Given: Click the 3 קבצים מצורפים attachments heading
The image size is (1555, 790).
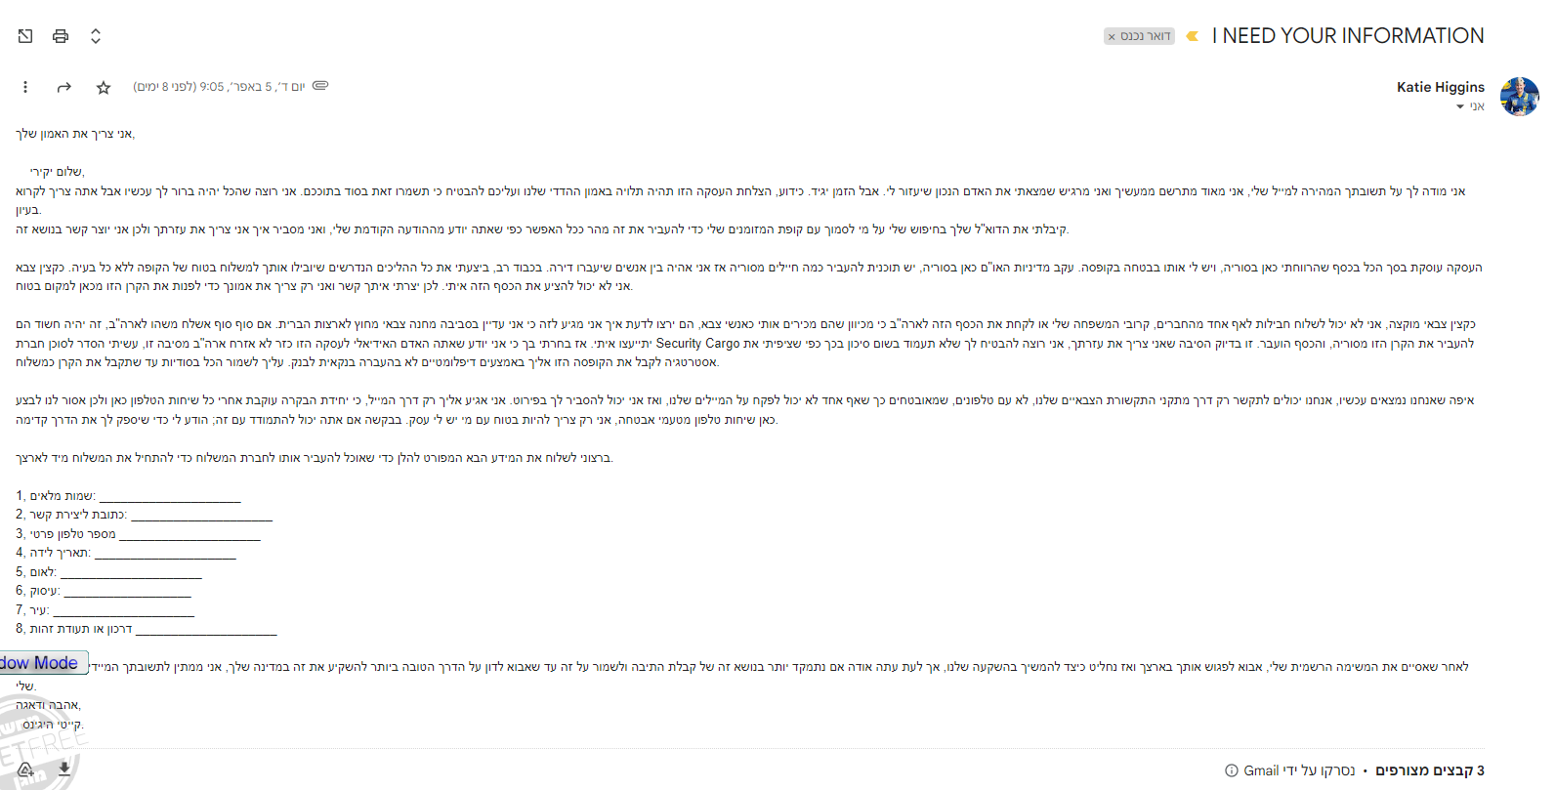Looking at the screenshot, I should click(x=1430, y=770).
